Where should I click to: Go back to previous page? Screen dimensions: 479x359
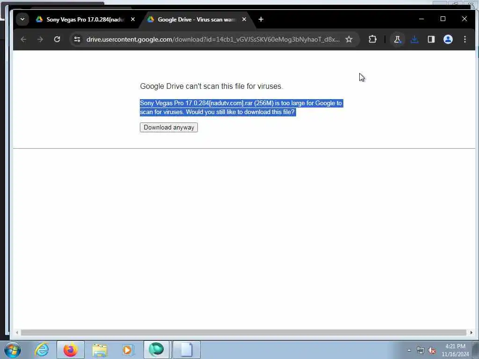tap(23, 39)
